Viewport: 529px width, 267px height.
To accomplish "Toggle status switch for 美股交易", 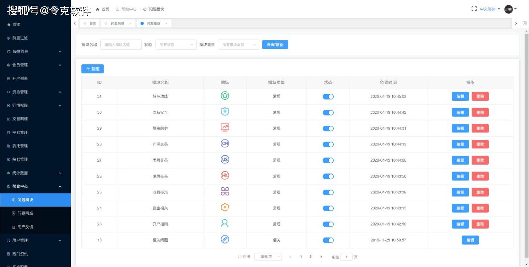I will (328, 160).
